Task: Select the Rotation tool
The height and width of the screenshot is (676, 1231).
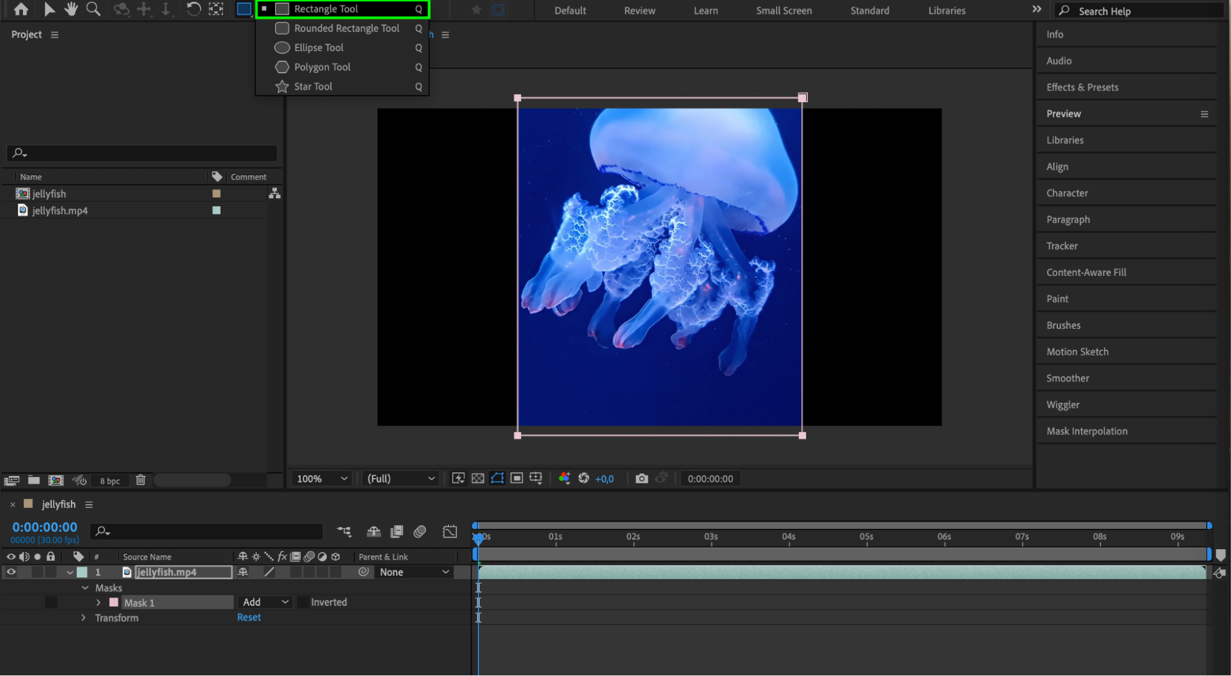Action: (x=193, y=9)
